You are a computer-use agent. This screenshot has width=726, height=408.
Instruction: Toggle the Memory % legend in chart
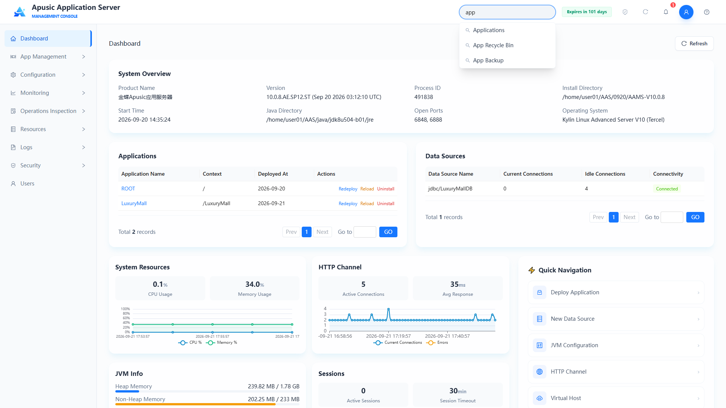[x=221, y=343]
